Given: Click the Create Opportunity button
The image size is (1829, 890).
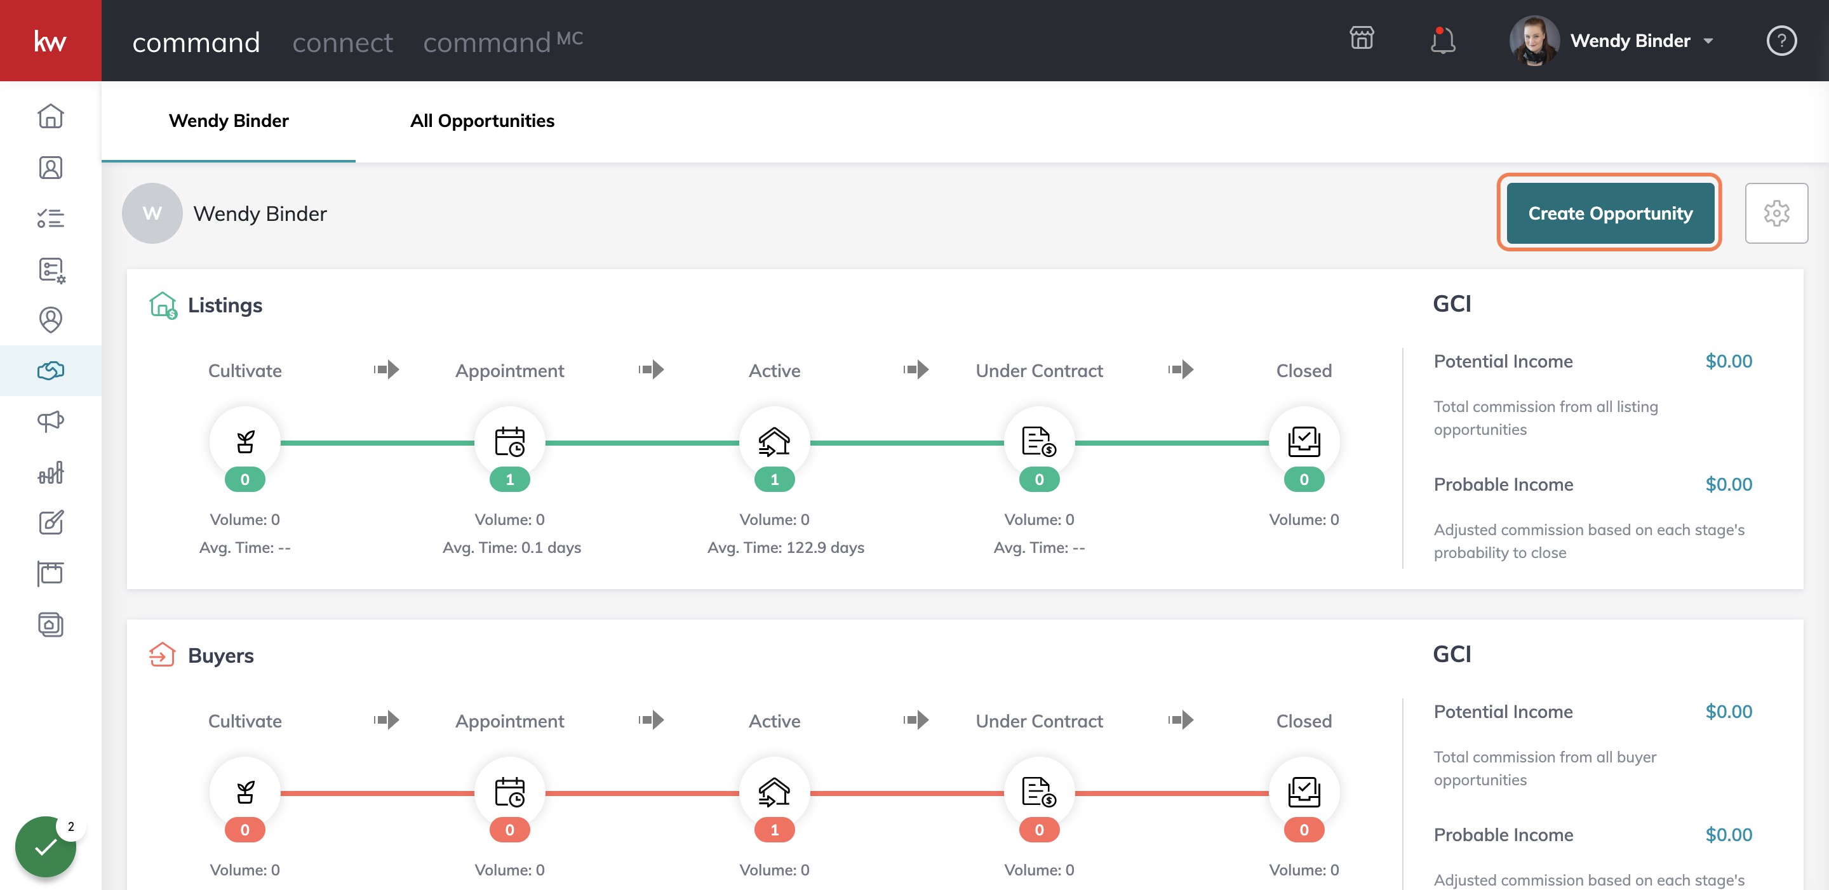Looking at the screenshot, I should coord(1610,213).
